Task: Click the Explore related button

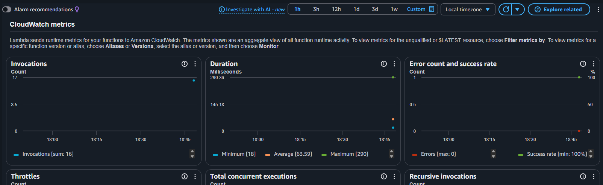Action: coord(559,9)
